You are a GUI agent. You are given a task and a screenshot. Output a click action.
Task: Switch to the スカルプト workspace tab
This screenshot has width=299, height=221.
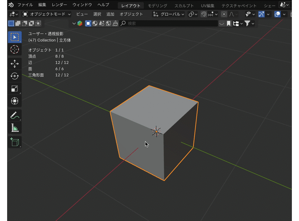click(x=184, y=6)
